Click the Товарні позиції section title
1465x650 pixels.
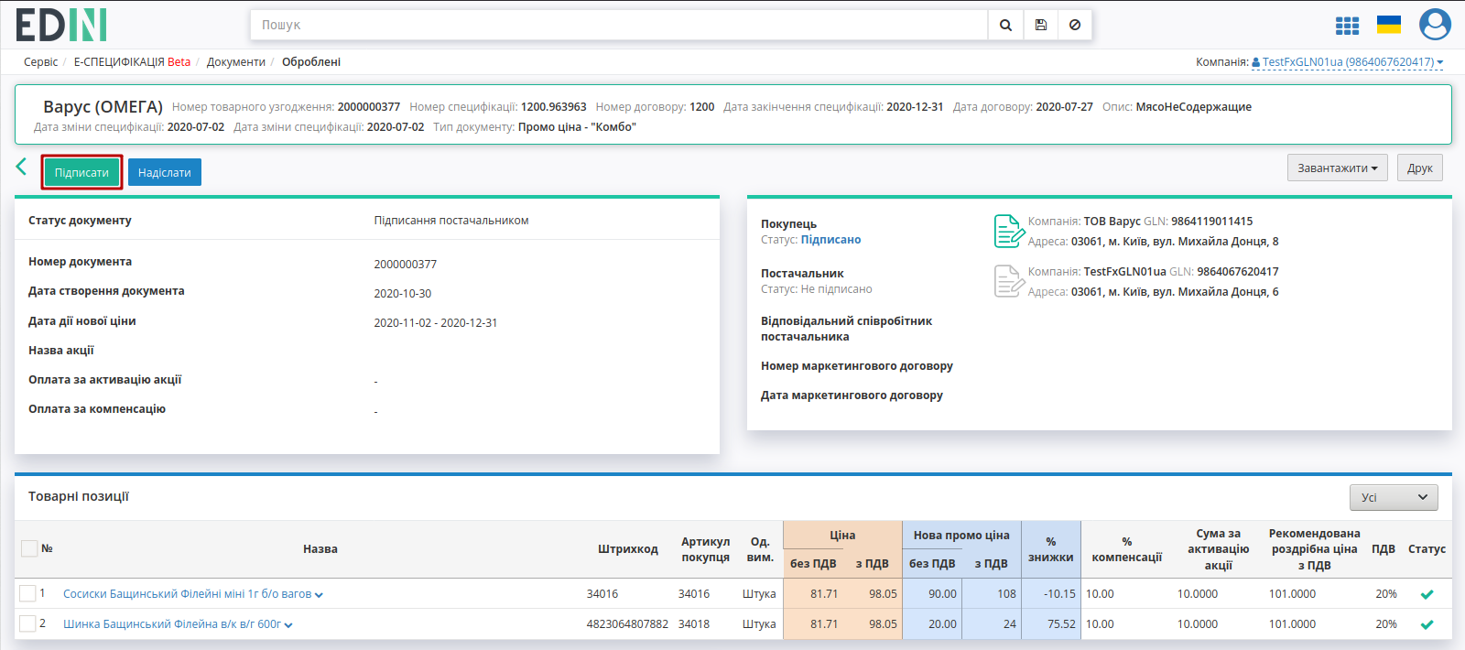79,497
